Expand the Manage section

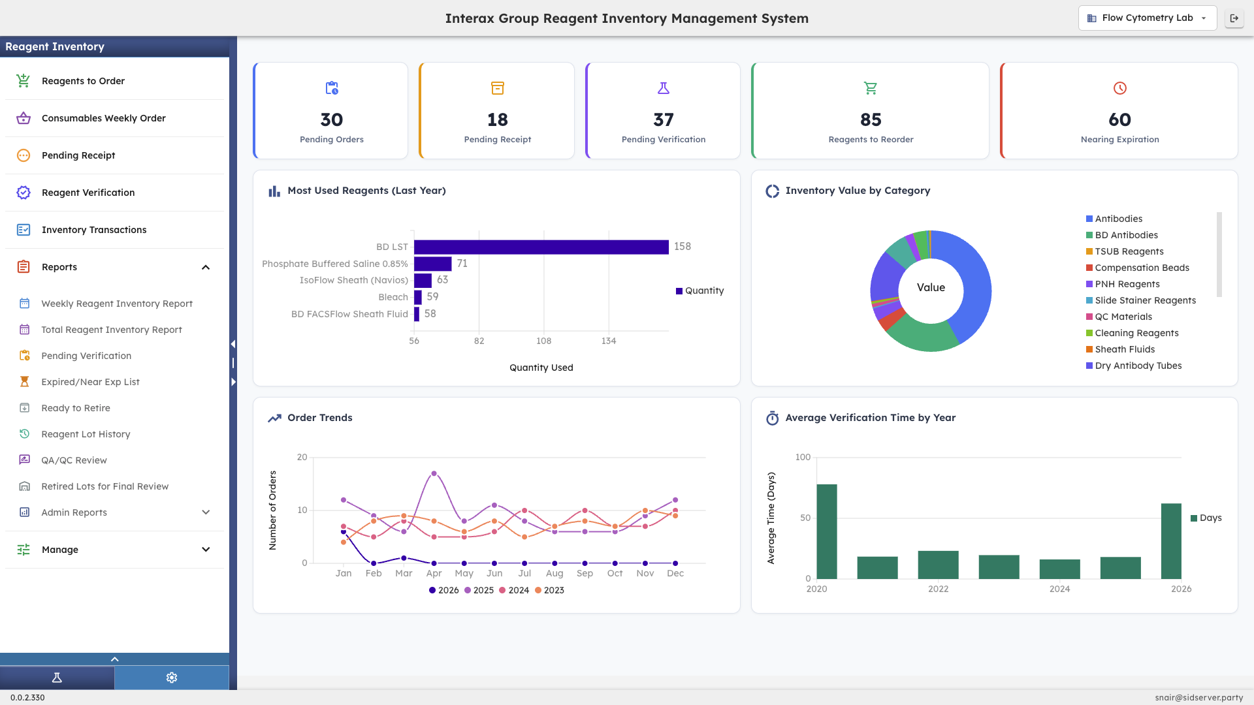[x=206, y=549]
